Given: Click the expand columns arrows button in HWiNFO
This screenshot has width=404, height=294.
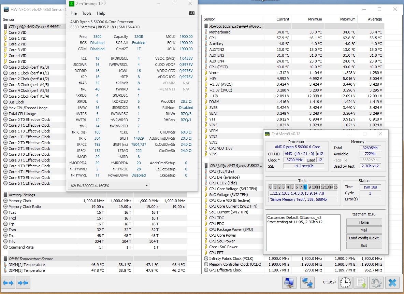Looking at the screenshot, I should [x=8, y=283].
